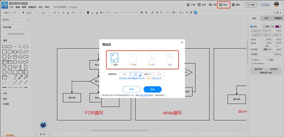Switch to the 样式 tab
The image size is (284, 137).
coord(254,18)
